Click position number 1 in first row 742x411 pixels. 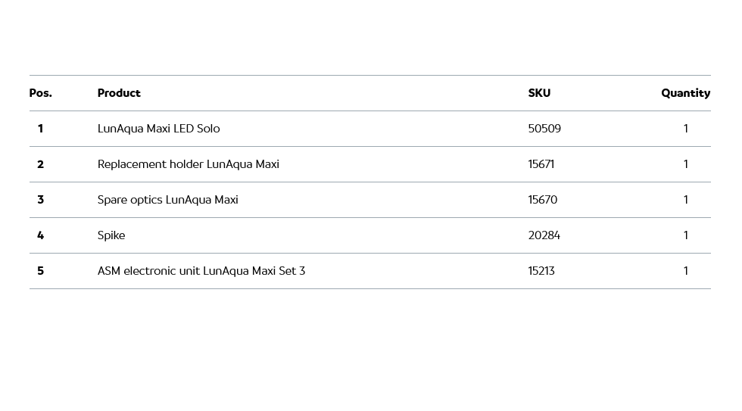pos(40,129)
